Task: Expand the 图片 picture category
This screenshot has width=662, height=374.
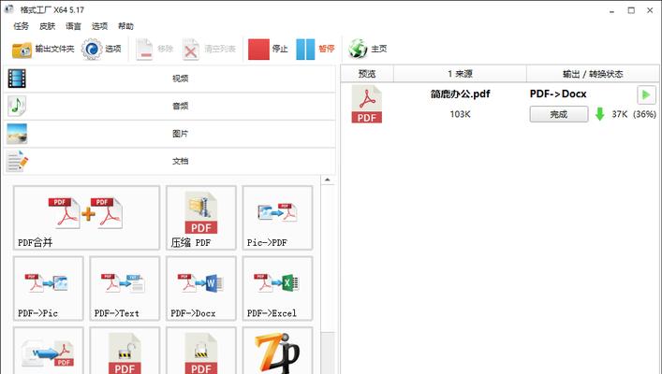Action: [x=169, y=134]
